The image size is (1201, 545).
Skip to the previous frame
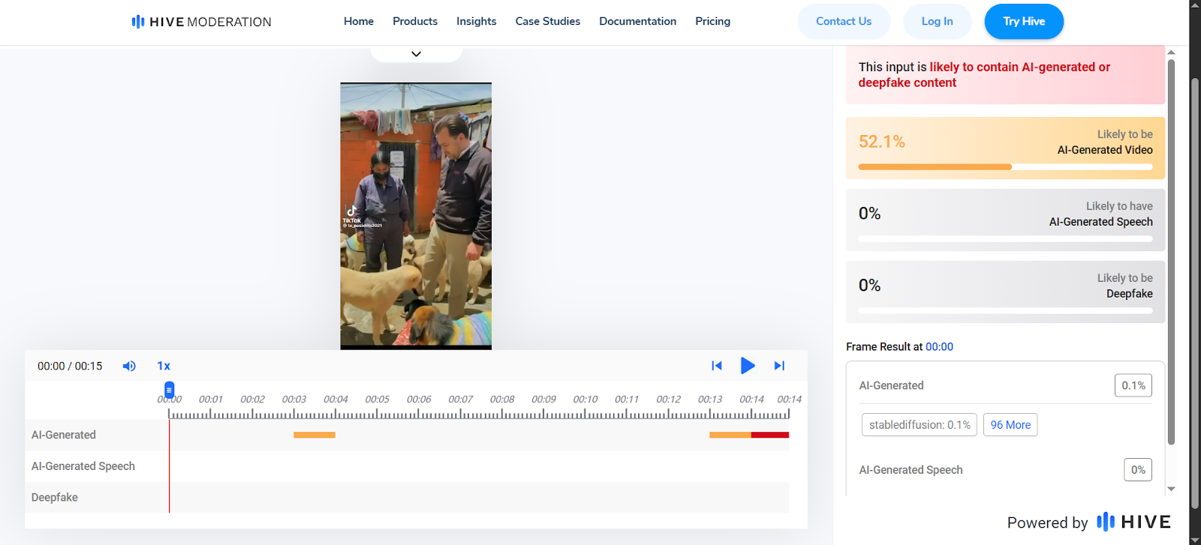click(716, 366)
